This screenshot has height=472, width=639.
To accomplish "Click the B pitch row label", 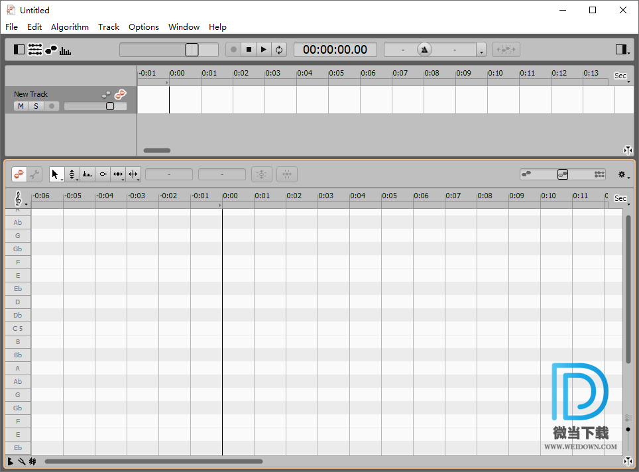I will (17, 341).
